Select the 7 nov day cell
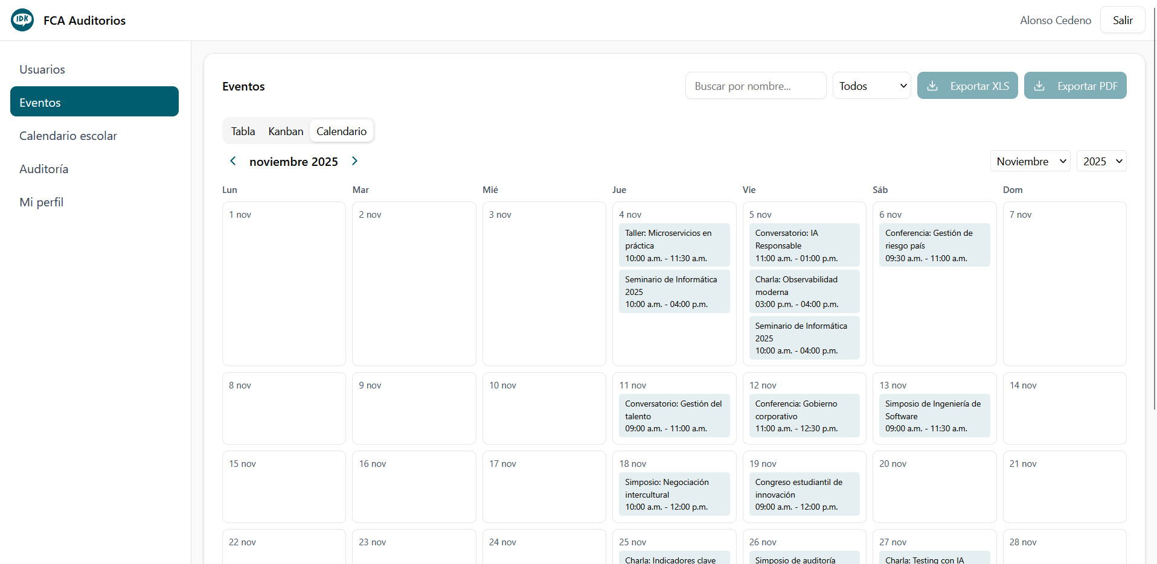The width and height of the screenshot is (1157, 564). (1065, 284)
